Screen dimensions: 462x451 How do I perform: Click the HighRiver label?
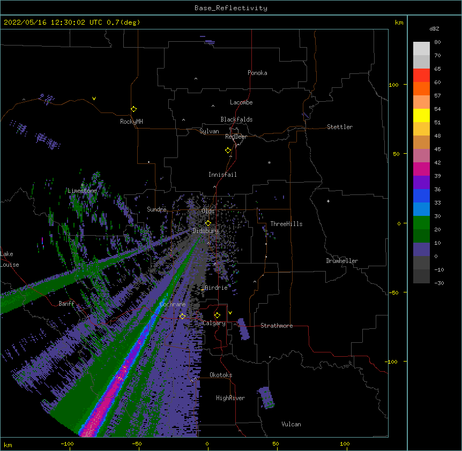pyautogui.click(x=230, y=398)
